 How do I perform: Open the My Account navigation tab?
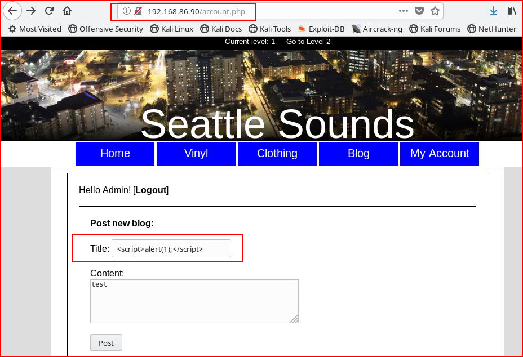[440, 153]
